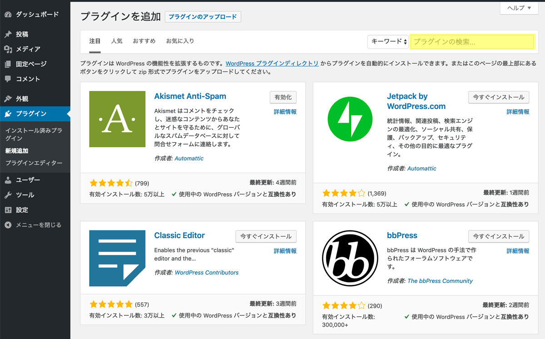Click 今すぐインストール for Classic Editor

pyautogui.click(x=266, y=236)
